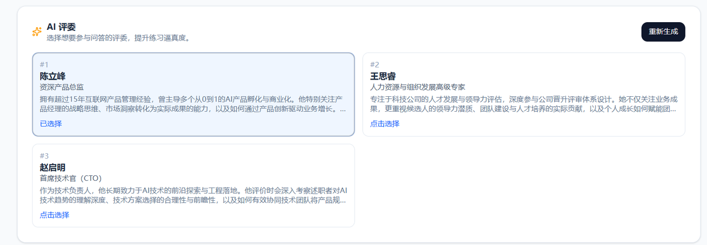The width and height of the screenshot is (707, 245).
Task: Click the 重新生成 button
Action: tap(663, 32)
